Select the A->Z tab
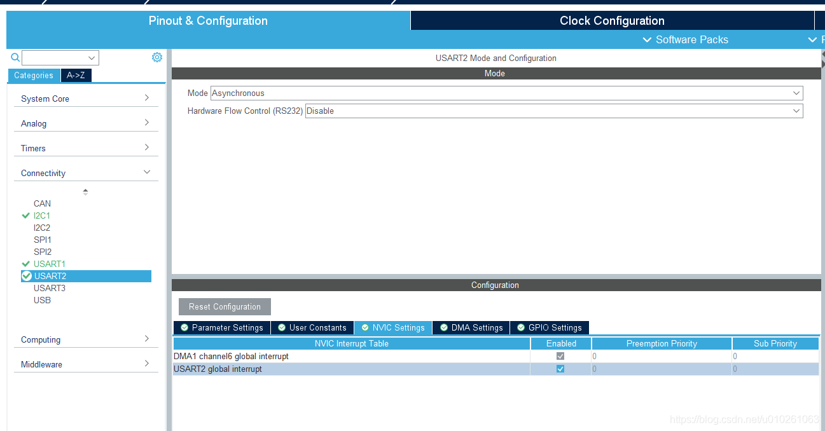The width and height of the screenshot is (825, 431). tap(76, 75)
